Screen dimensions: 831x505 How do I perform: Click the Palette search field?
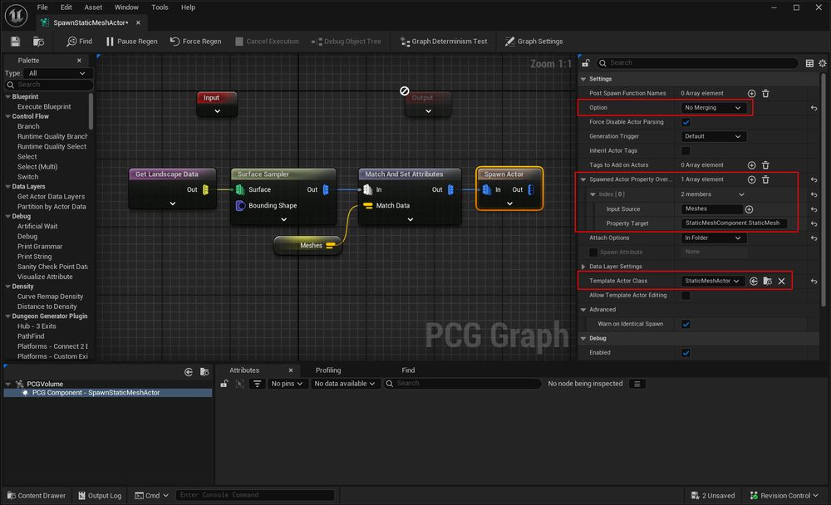click(49, 85)
